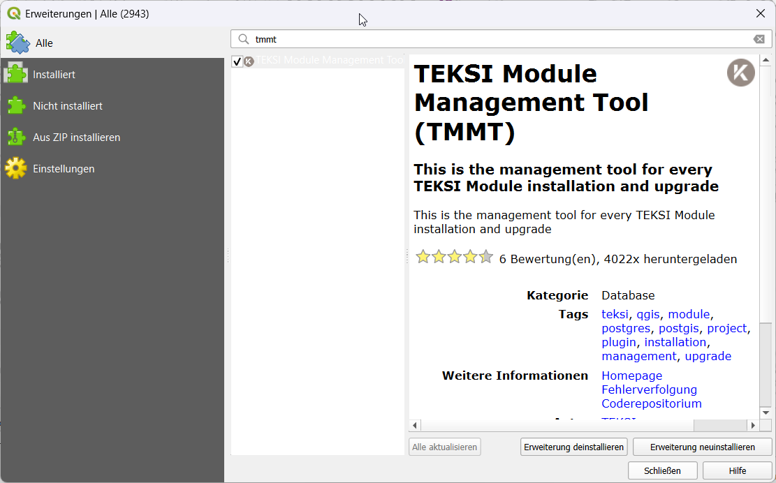Click the '6 Bewertung(en), 4022x heruntergeladen' text

(618, 259)
